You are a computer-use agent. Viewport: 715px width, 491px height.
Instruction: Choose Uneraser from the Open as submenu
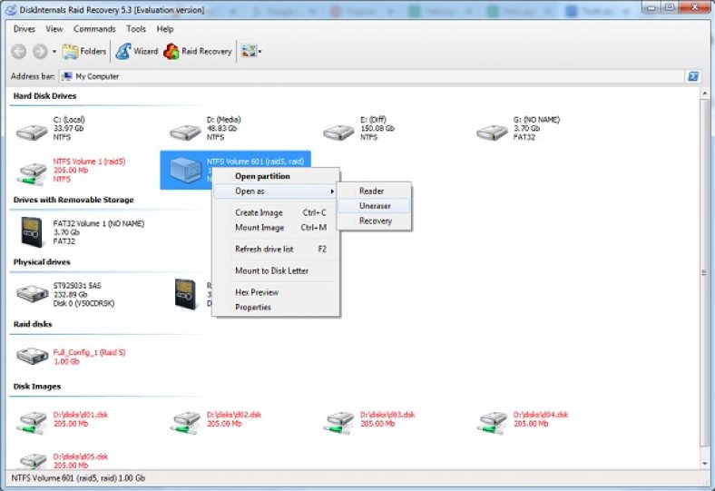click(x=374, y=206)
